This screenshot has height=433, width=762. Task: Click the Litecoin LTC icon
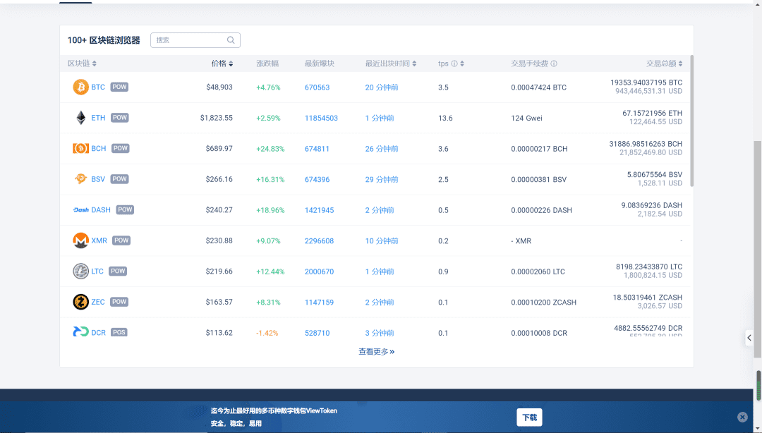(80, 272)
